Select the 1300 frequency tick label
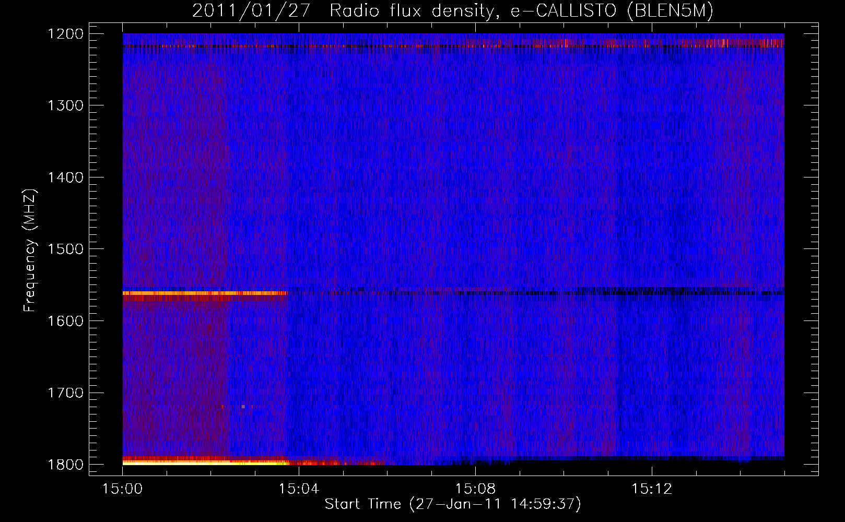The image size is (845, 522). click(x=66, y=105)
